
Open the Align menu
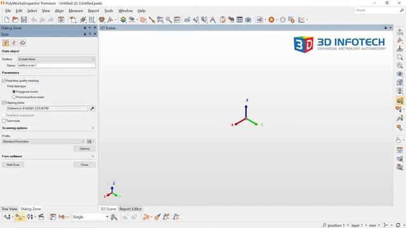coord(59,11)
